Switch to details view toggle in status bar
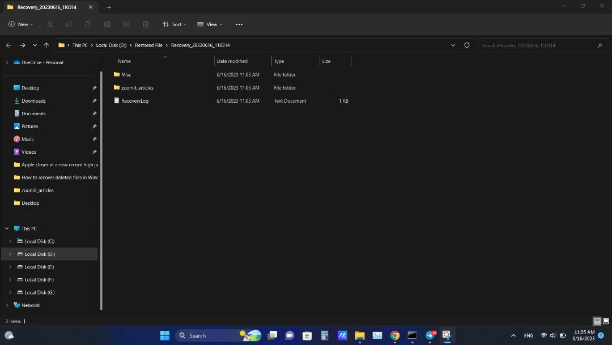Image resolution: width=612 pixels, height=345 pixels. [597, 321]
